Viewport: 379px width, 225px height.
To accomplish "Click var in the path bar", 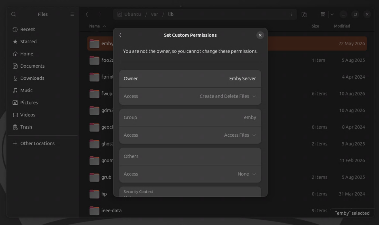I will click(x=155, y=14).
